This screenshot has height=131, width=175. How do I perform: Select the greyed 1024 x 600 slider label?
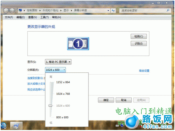[63, 106]
